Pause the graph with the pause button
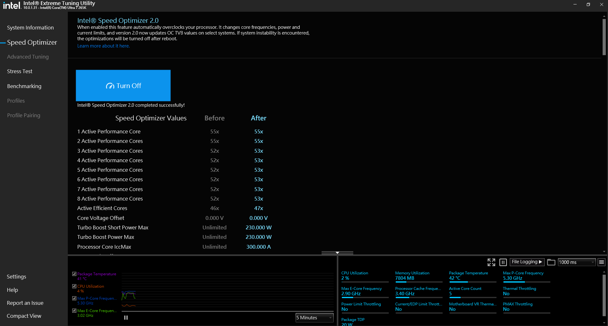 [x=126, y=317]
